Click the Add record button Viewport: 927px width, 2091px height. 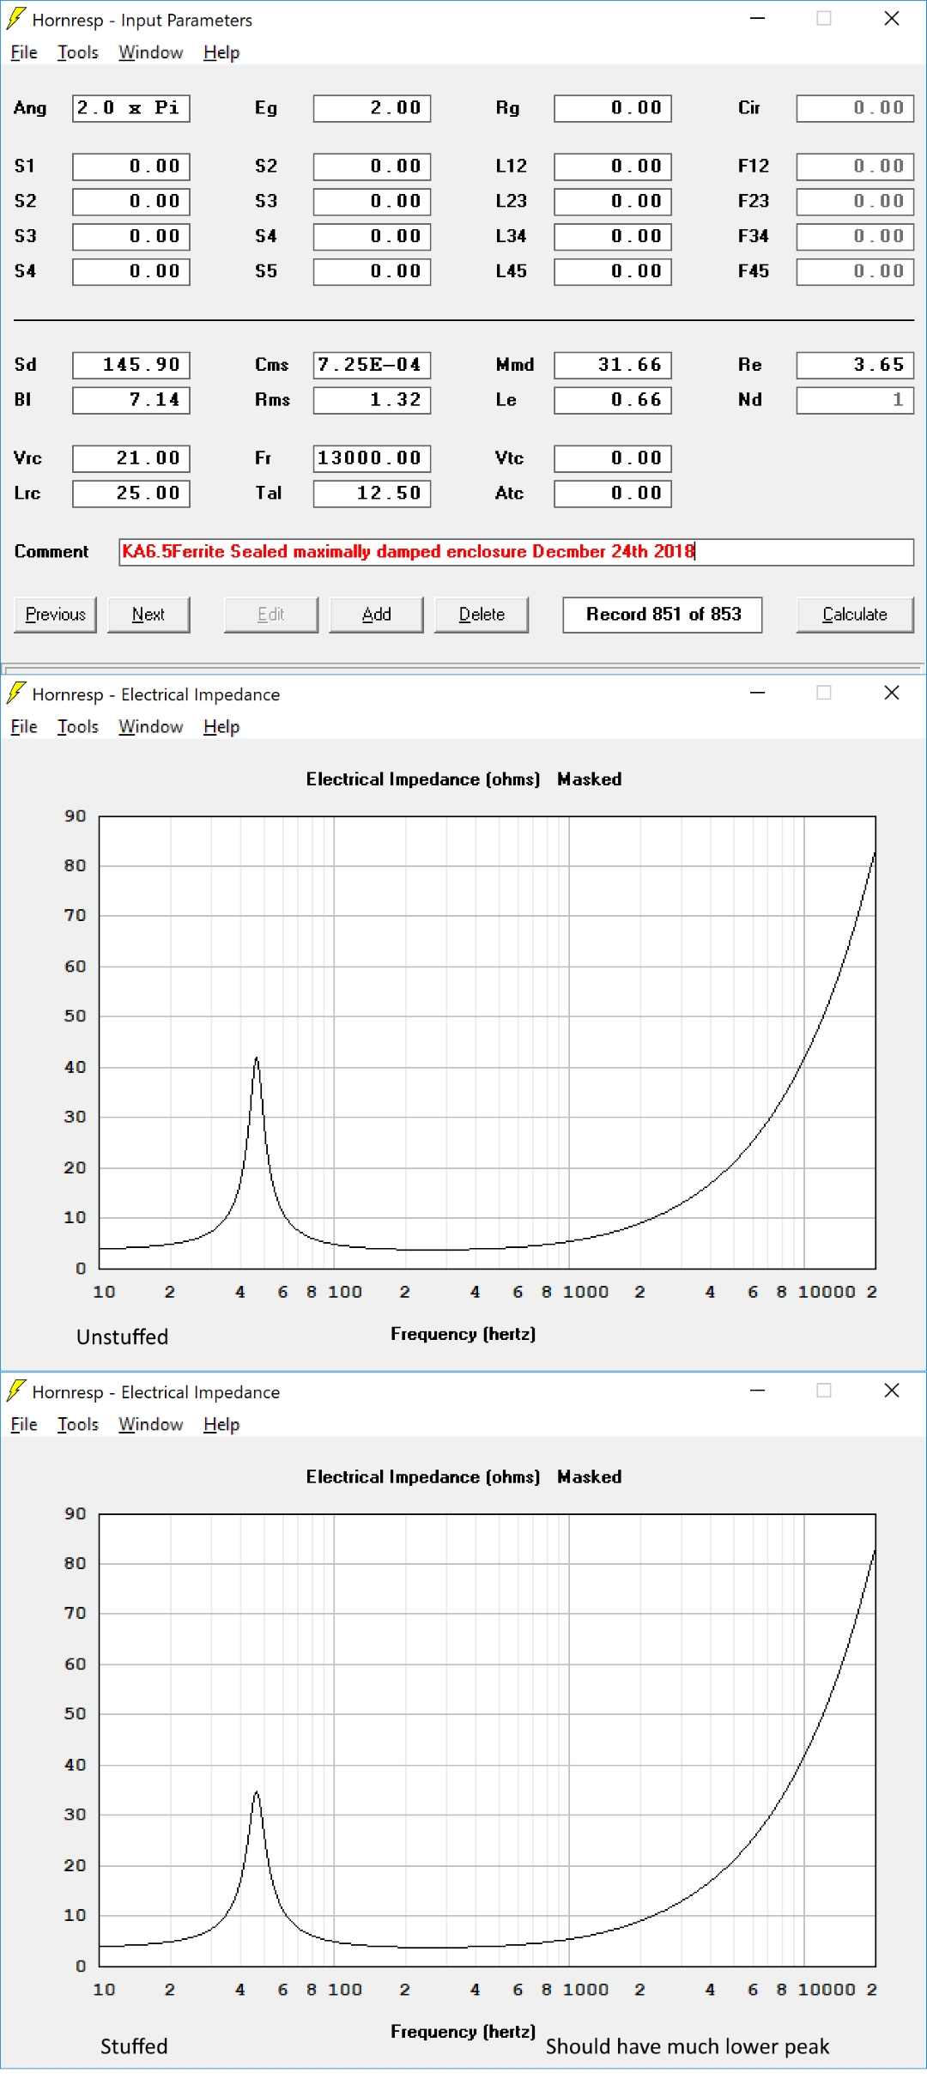tap(376, 615)
